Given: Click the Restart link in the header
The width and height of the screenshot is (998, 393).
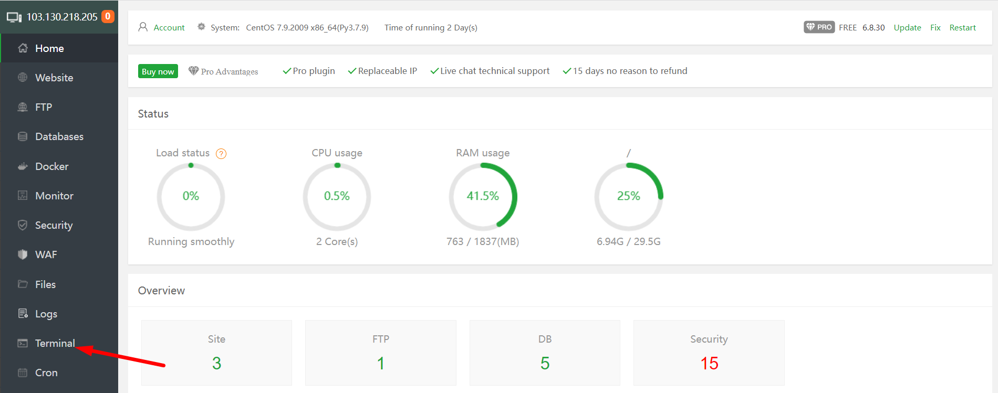Looking at the screenshot, I should 962,27.
